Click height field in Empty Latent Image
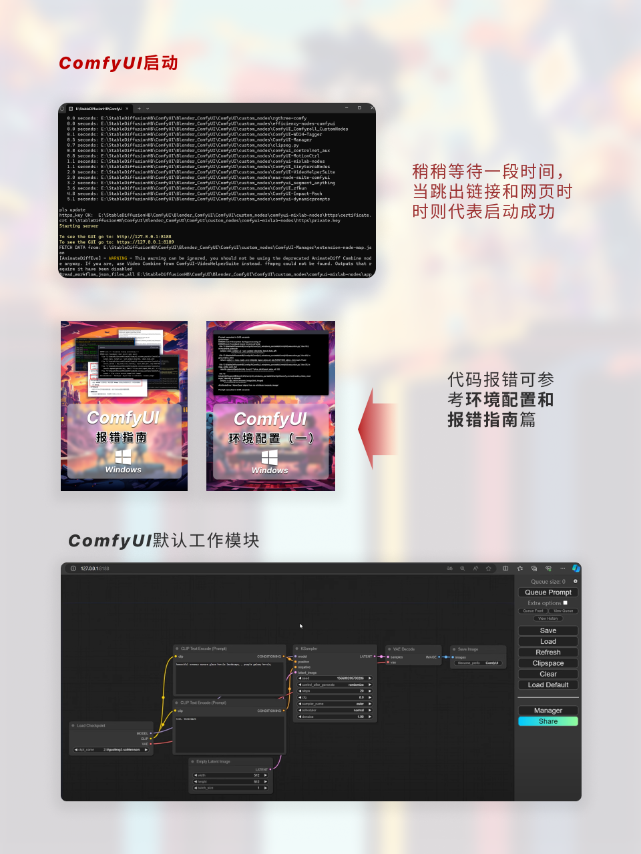 231,781
